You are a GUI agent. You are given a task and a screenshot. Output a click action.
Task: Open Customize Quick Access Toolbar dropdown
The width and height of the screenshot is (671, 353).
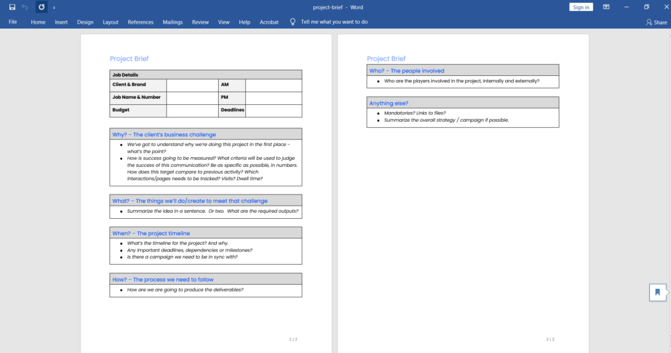point(54,7)
